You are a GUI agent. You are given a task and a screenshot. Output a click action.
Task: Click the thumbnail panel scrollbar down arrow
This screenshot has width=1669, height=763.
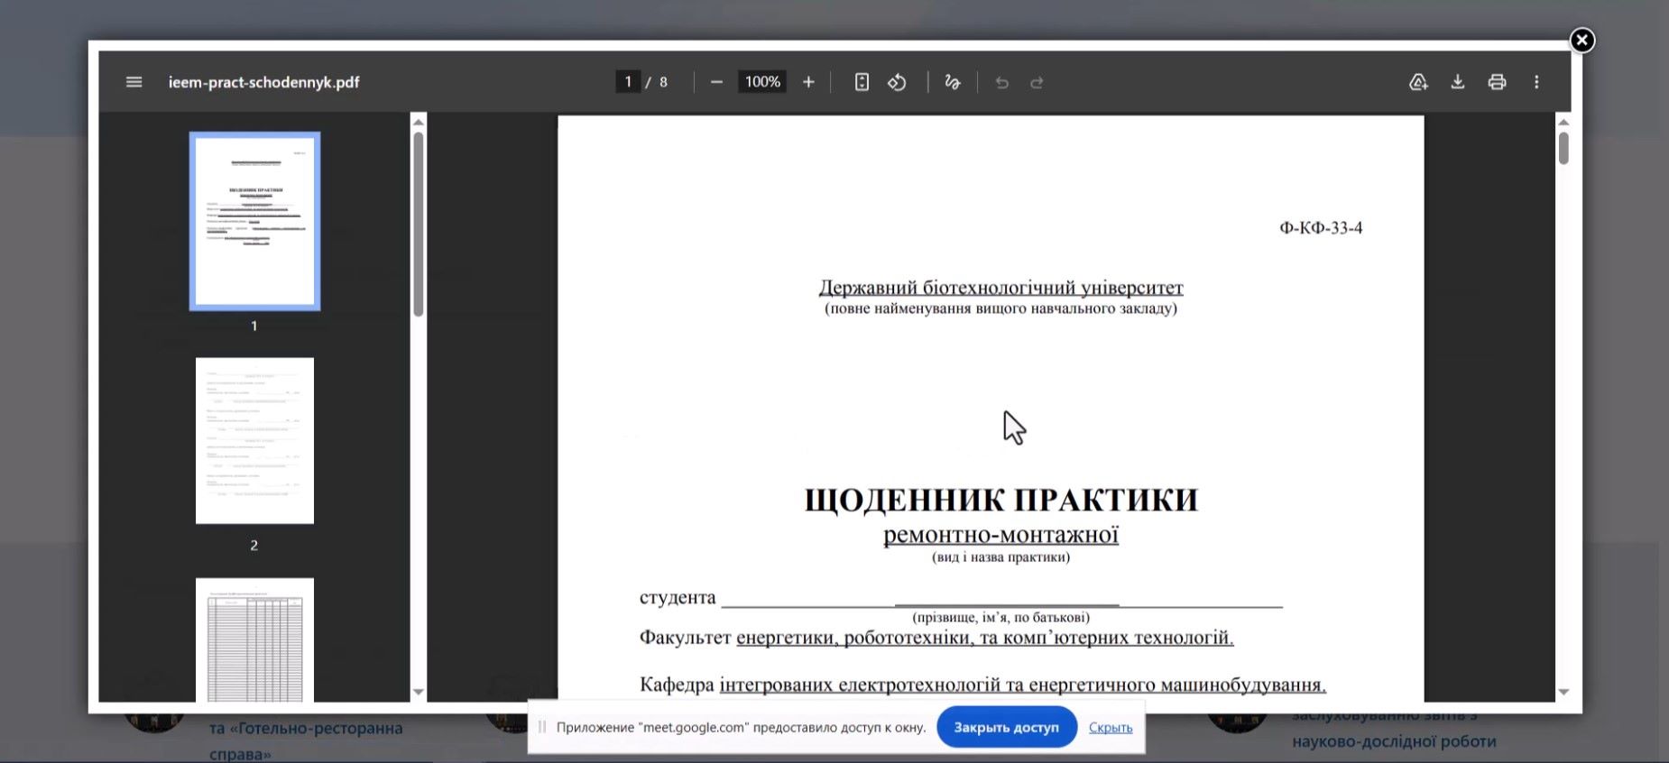[x=418, y=692]
